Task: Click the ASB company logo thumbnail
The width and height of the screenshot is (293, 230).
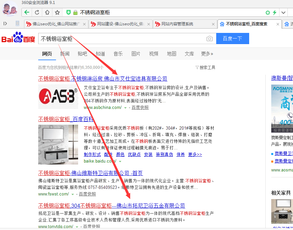Action: click(58, 96)
